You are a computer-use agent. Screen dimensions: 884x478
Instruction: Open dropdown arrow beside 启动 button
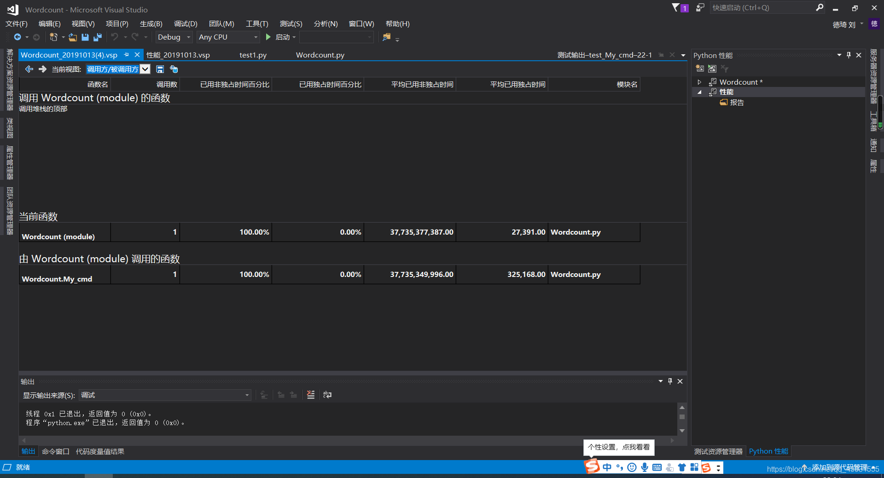tap(294, 37)
